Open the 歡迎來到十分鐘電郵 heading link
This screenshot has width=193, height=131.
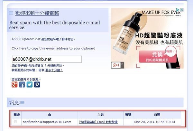(x=37, y=13)
